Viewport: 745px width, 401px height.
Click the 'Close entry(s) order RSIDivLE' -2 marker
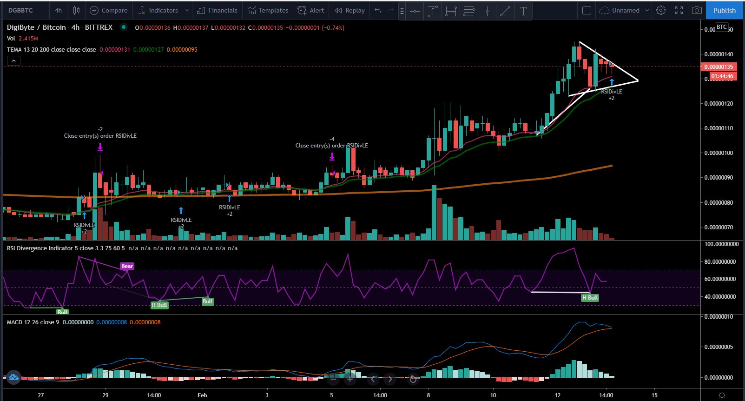(100, 136)
